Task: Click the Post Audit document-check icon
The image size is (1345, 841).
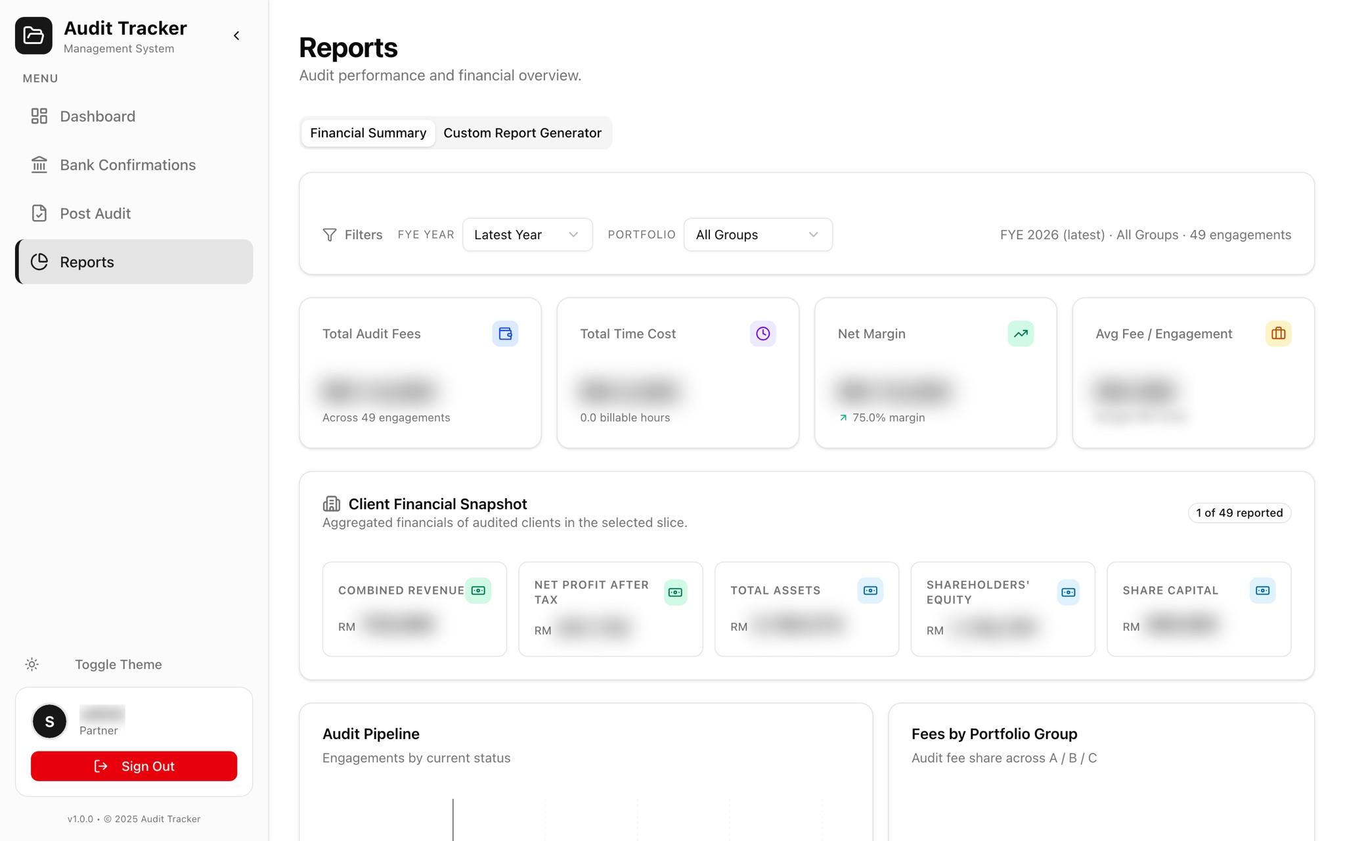Action: click(39, 214)
